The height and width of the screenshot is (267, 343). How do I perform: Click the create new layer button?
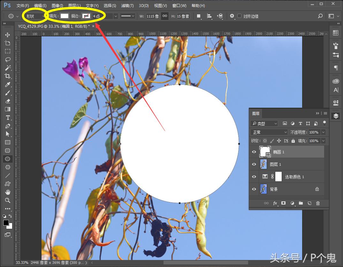tap(309, 203)
